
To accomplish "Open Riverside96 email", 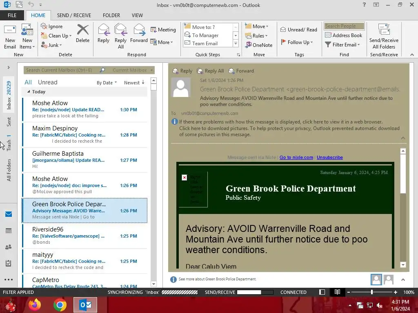I will click(84, 236).
